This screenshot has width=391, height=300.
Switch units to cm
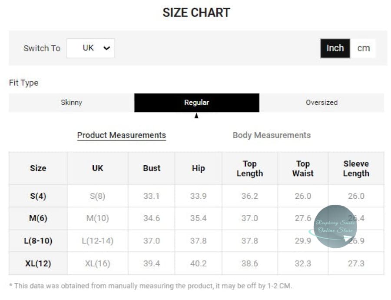click(363, 48)
